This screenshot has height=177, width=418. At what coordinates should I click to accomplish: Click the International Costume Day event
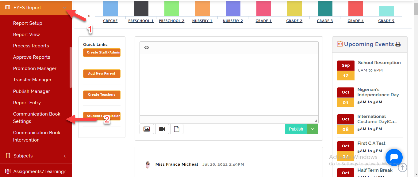point(377,119)
